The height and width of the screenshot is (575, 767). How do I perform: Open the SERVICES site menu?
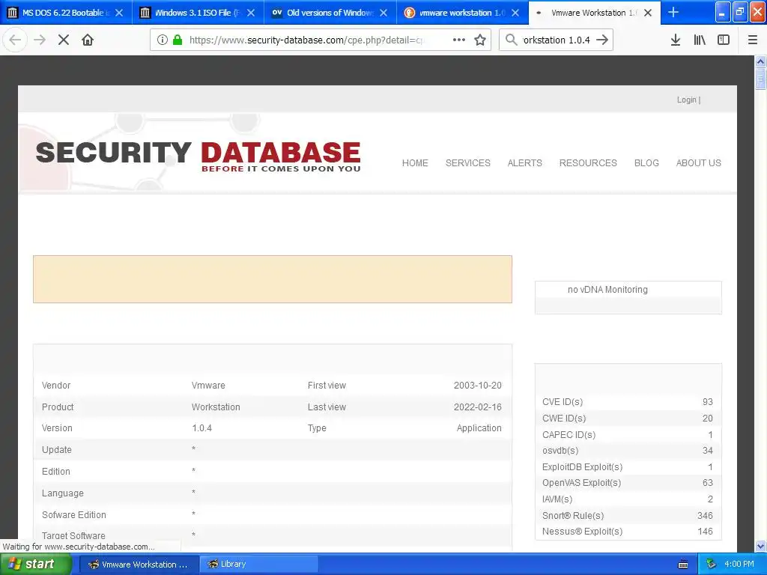[x=467, y=162]
